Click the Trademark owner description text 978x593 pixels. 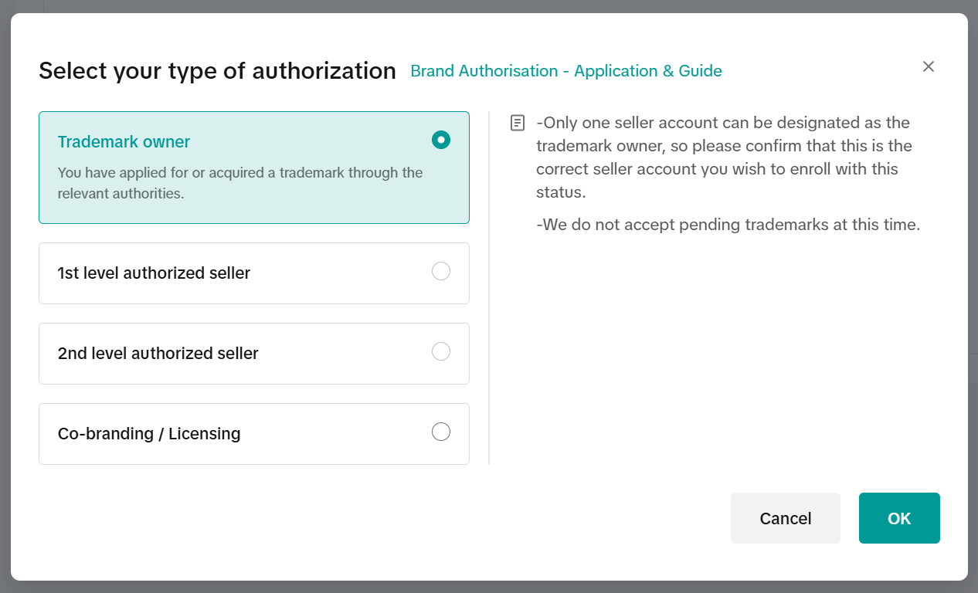click(239, 183)
